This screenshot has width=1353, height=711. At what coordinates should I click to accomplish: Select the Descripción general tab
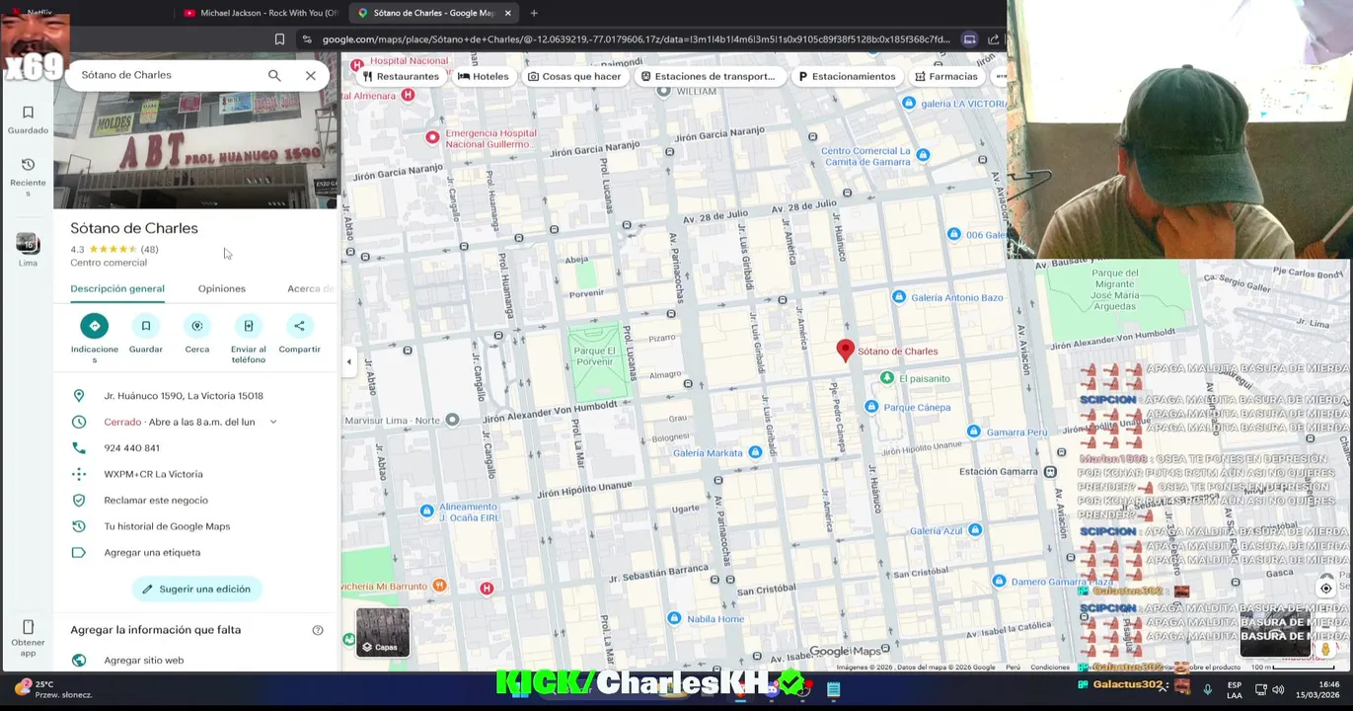click(x=117, y=288)
